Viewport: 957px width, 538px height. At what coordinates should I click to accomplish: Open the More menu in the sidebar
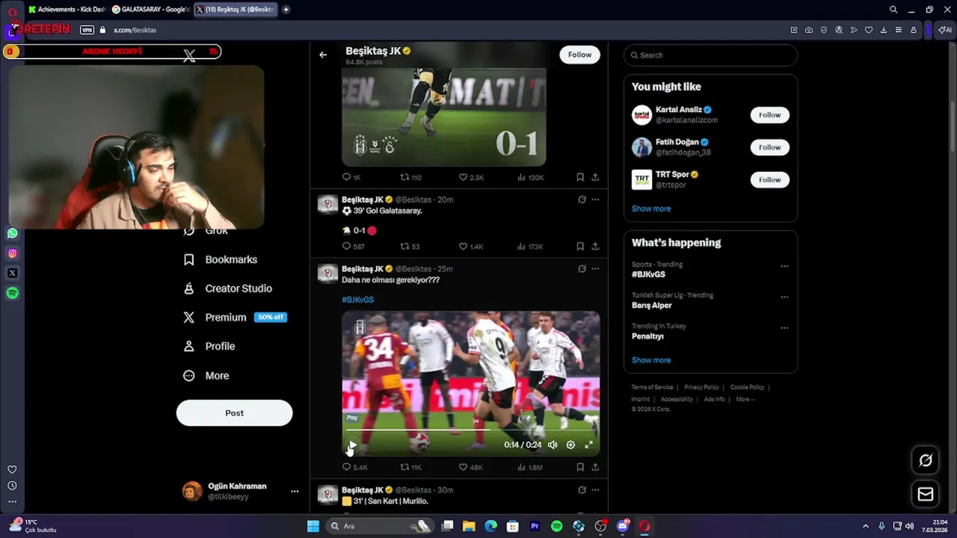coord(207,376)
